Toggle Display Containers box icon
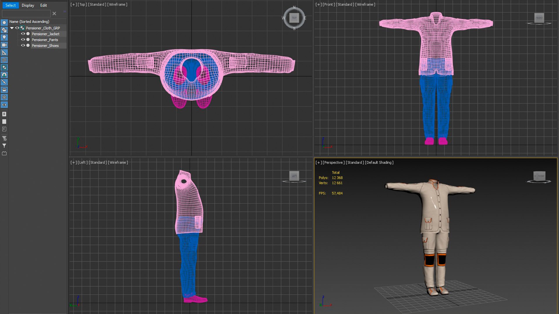 click(4, 90)
